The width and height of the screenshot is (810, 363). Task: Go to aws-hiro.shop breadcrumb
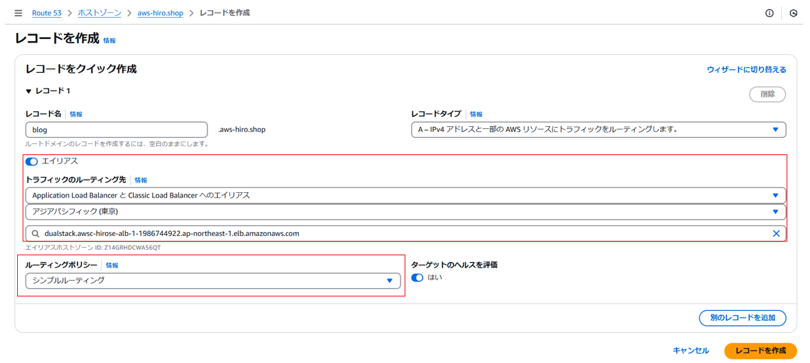[160, 13]
